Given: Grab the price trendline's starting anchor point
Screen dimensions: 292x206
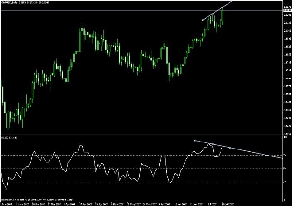Looking at the screenshot, I should [x=203, y=20].
